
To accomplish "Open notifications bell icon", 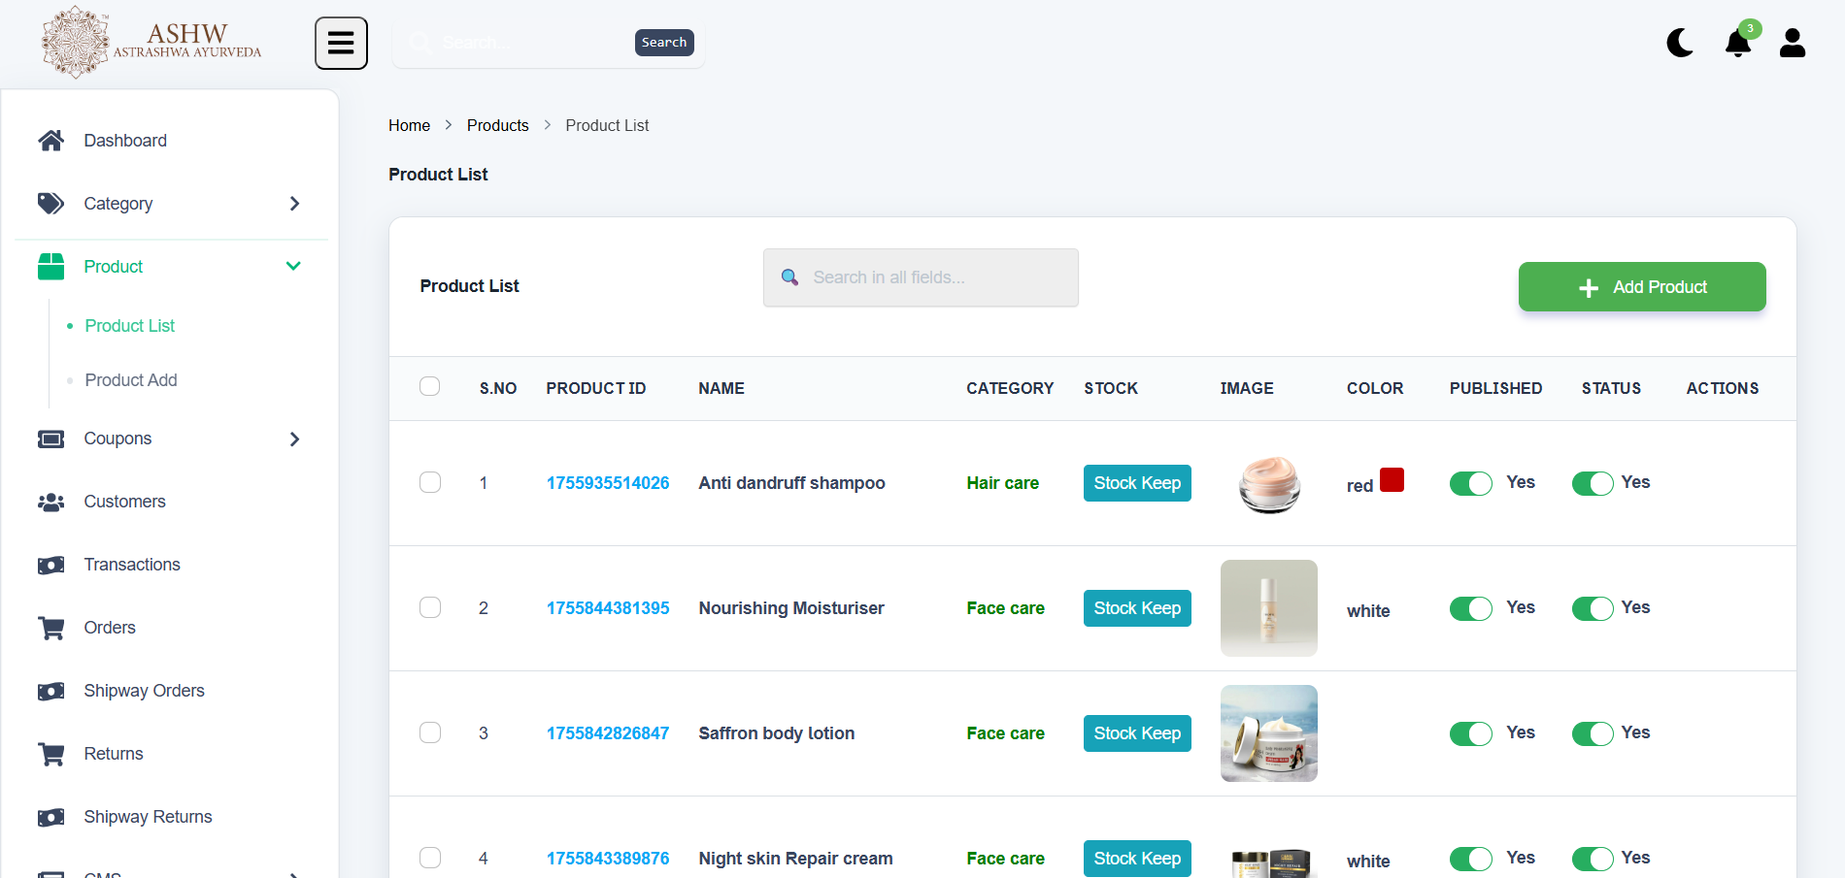I will (x=1737, y=44).
